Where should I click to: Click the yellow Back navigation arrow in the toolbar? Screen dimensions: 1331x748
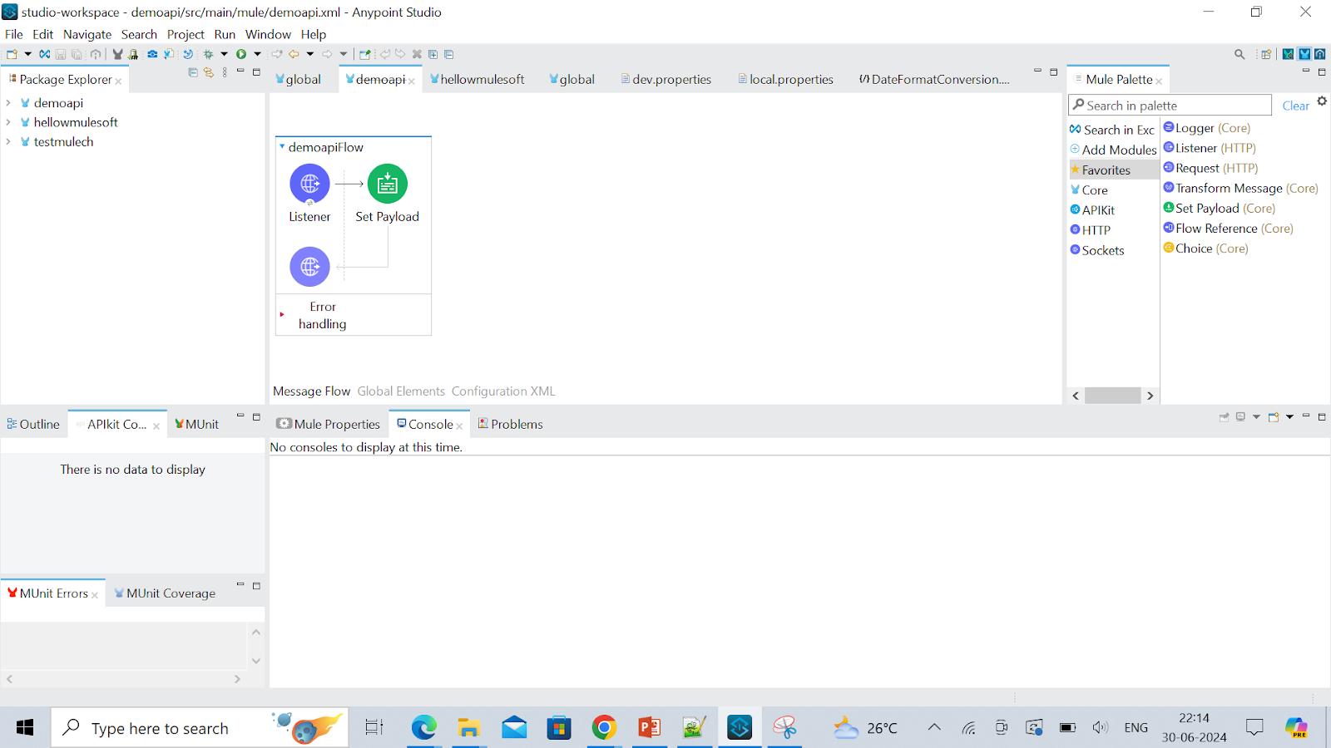pos(294,54)
